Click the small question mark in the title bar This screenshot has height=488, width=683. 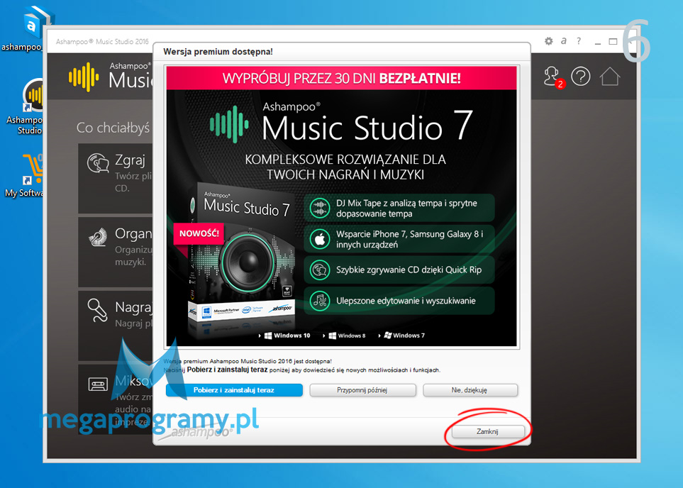click(579, 41)
